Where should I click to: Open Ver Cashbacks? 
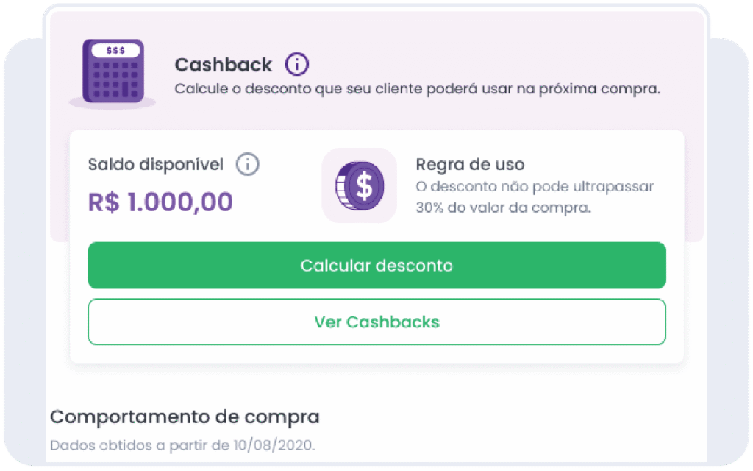click(x=376, y=322)
